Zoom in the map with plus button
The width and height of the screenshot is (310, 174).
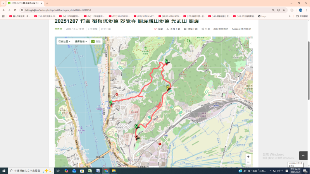point(248,157)
